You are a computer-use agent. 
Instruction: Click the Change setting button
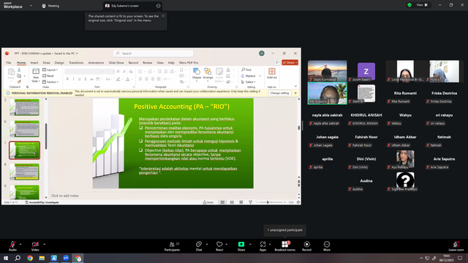click(279, 93)
